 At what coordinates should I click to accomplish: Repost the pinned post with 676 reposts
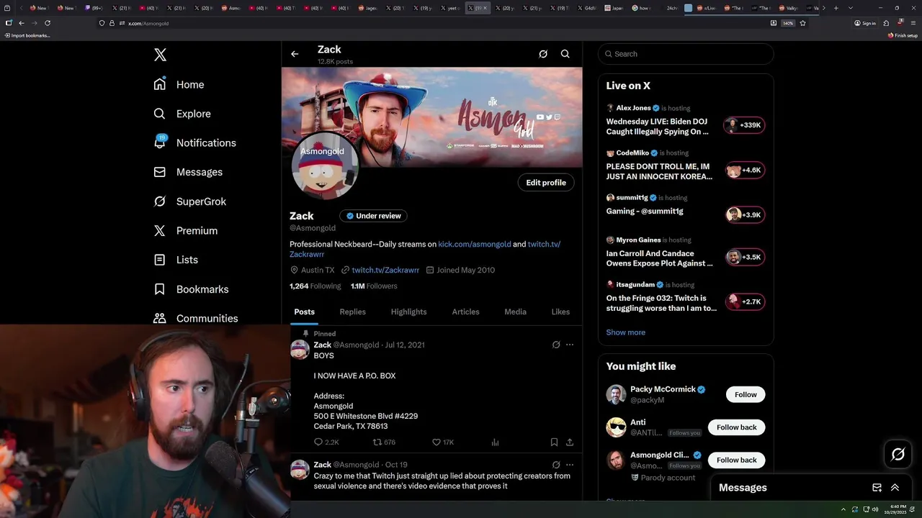(384, 442)
